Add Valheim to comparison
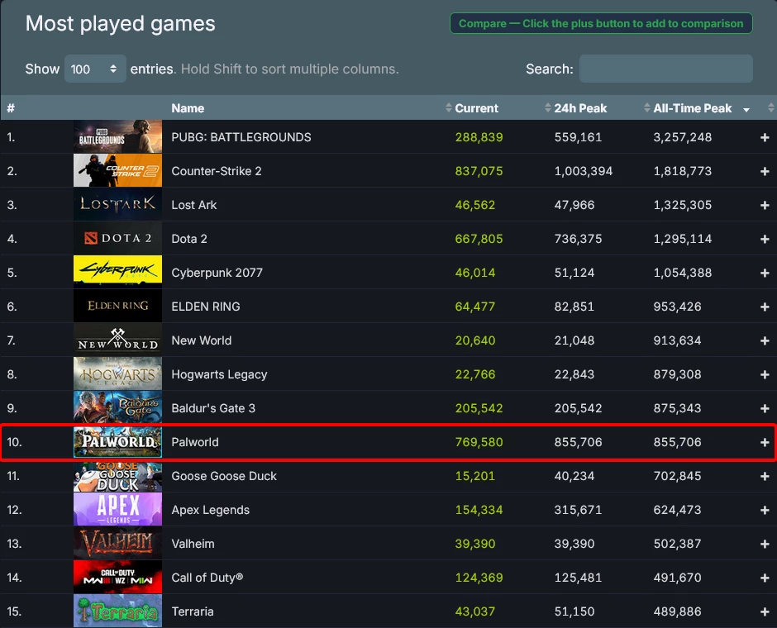 [765, 544]
